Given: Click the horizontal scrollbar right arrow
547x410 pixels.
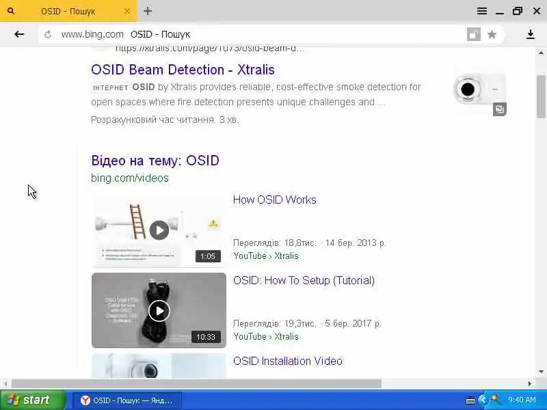Looking at the screenshot, I should click(x=530, y=384).
